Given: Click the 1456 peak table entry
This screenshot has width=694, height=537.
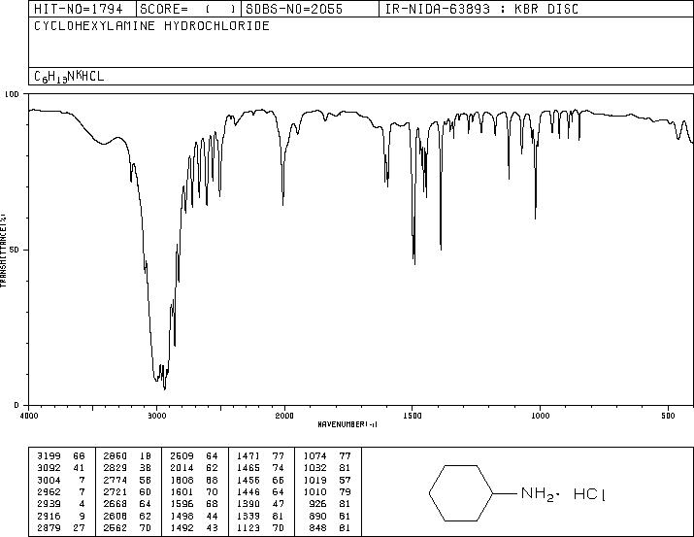Looking at the screenshot, I should click(x=260, y=480).
